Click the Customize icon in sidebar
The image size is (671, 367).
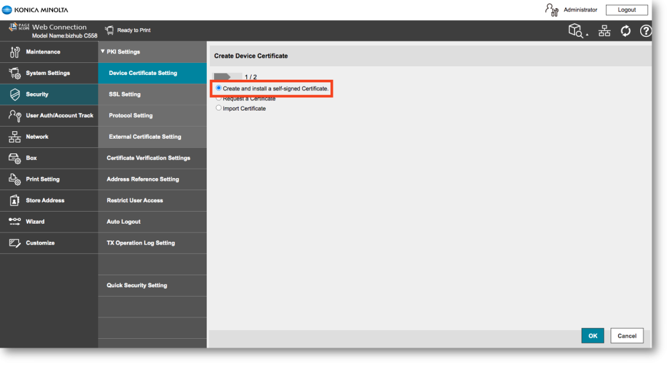pyautogui.click(x=15, y=242)
